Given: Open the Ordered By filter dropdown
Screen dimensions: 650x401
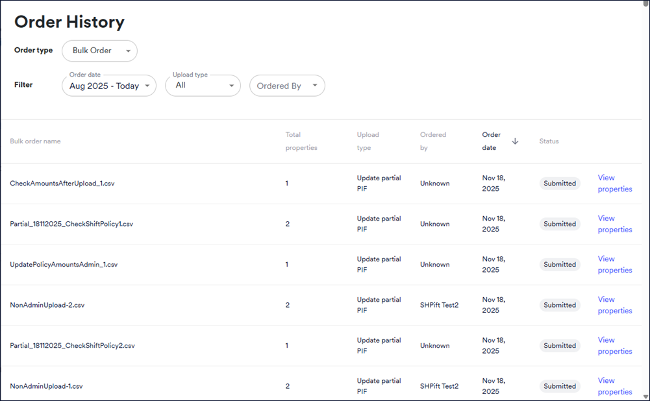Looking at the screenshot, I should 287,86.
